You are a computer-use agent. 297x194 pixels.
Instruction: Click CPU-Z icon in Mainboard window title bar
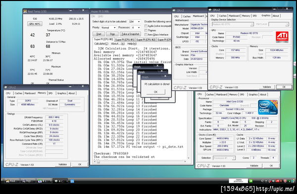tap(174, 10)
